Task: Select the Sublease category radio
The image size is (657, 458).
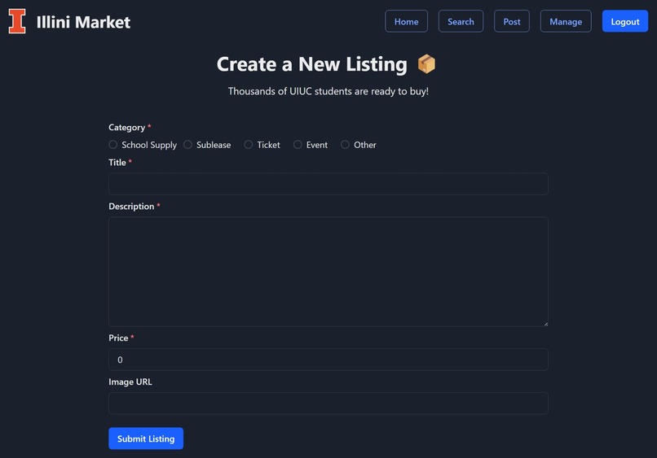Action: tap(187, 145)
